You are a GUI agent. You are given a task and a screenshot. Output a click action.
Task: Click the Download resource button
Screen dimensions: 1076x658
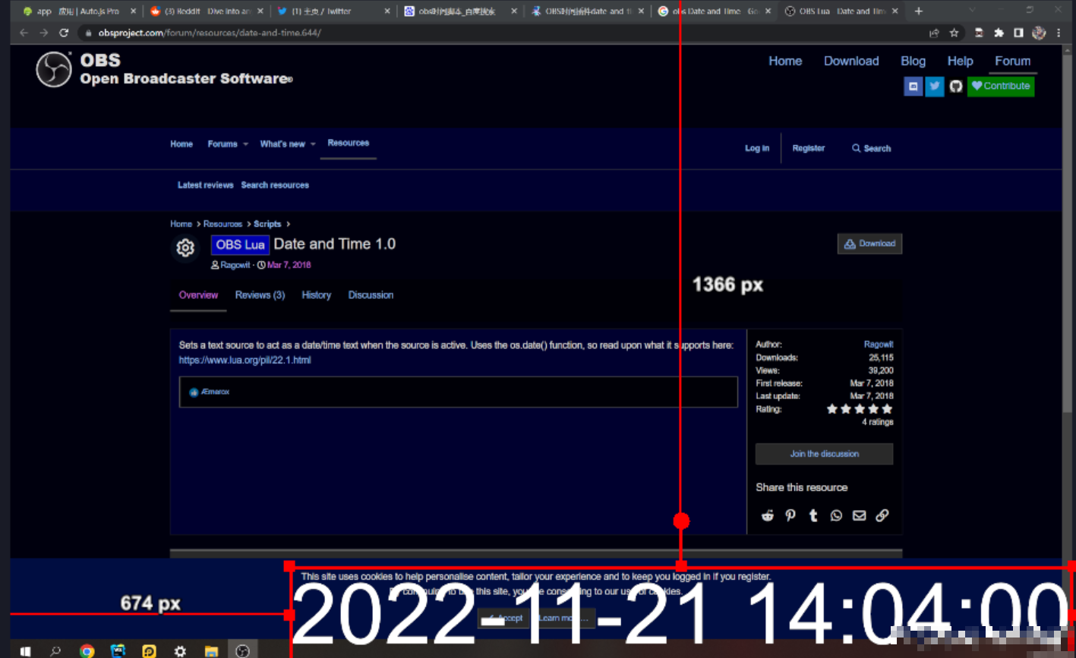869,244
